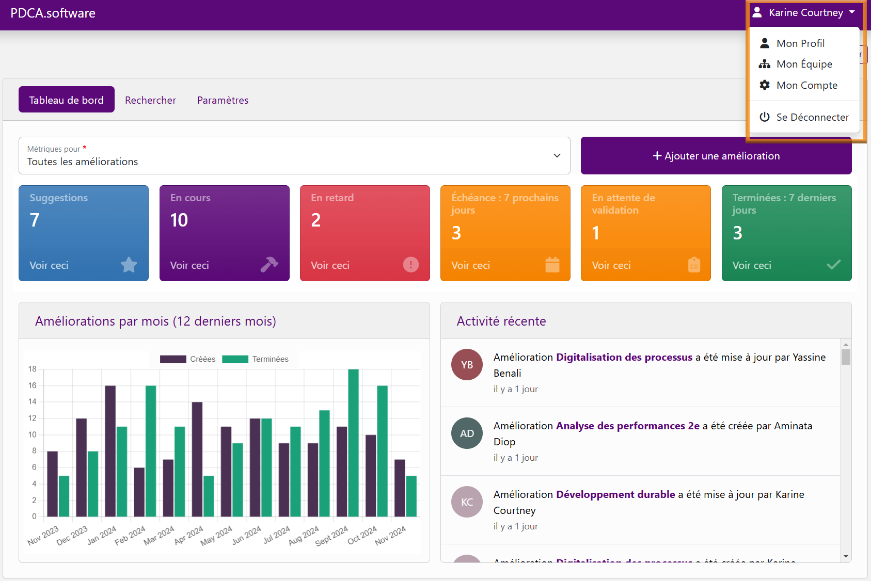Select Se Déconnecter to log out
Viewport: 871px width, 581px height.
(x=804, y=117)
